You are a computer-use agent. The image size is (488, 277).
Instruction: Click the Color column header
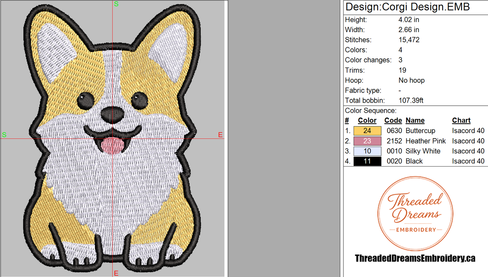point(367,121)
